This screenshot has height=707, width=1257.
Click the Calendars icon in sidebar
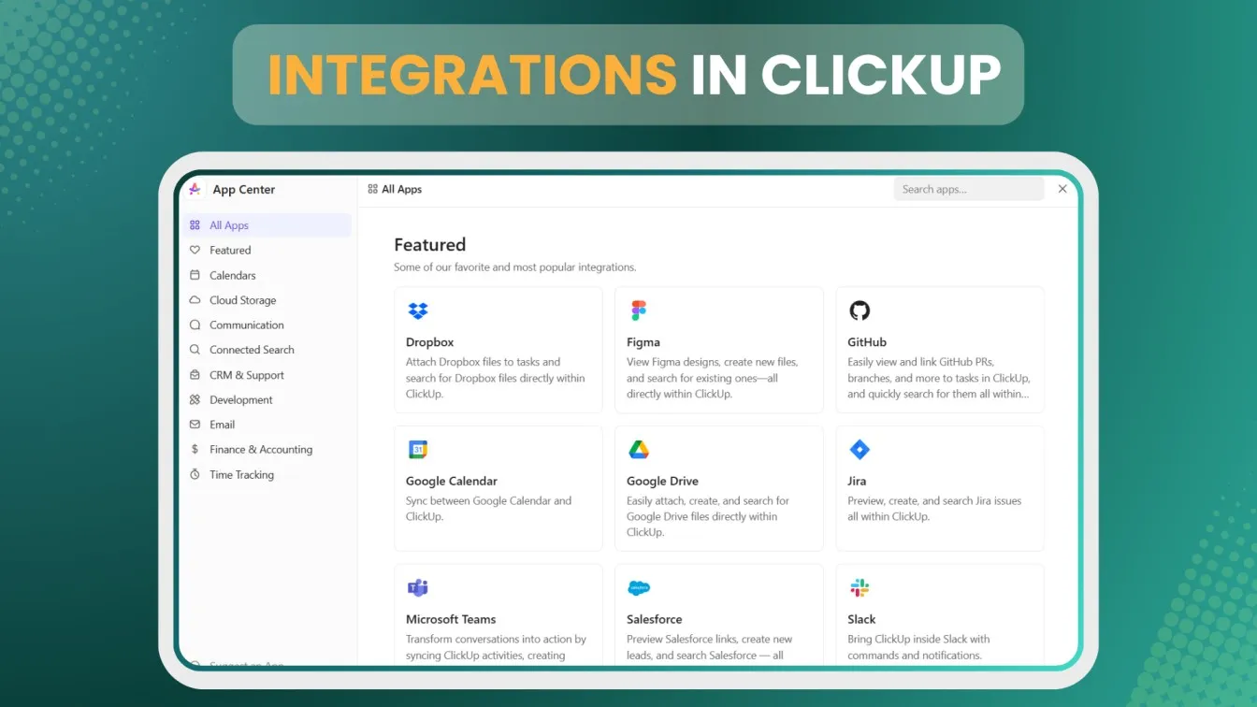[195, 275]
